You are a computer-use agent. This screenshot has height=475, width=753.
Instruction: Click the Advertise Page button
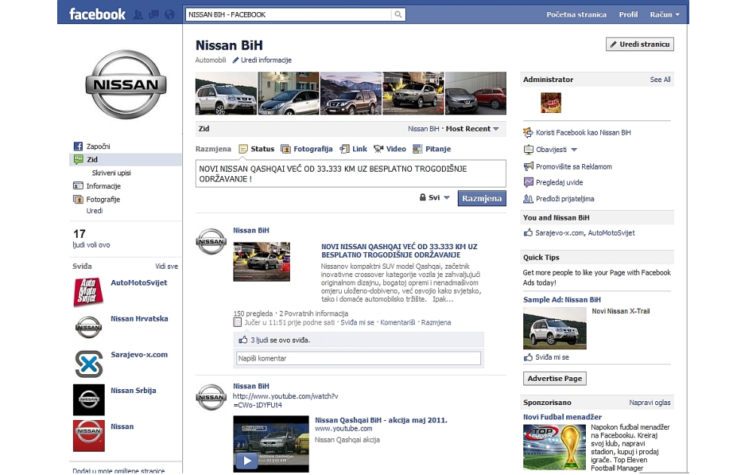[555, 379]
